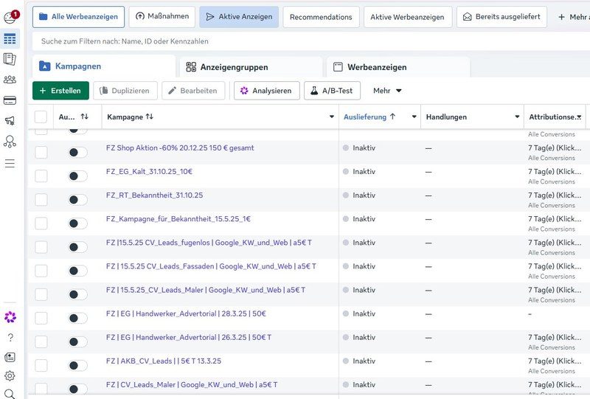Open campaign FZ | CV_Leads_Maler | Google_KW_und_Web link
This screenshot has height=399, width=590.
point(192,385)
